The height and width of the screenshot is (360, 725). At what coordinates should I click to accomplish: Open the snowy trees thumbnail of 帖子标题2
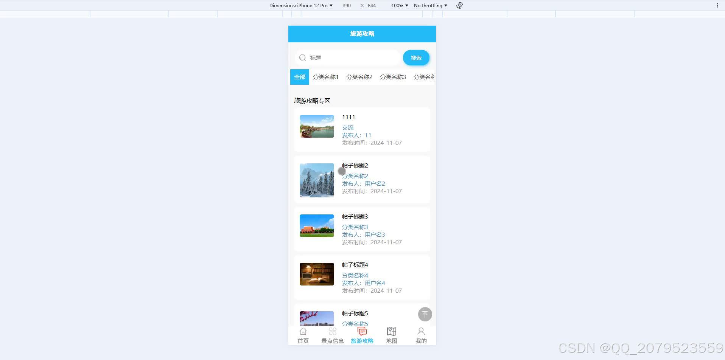317,180
